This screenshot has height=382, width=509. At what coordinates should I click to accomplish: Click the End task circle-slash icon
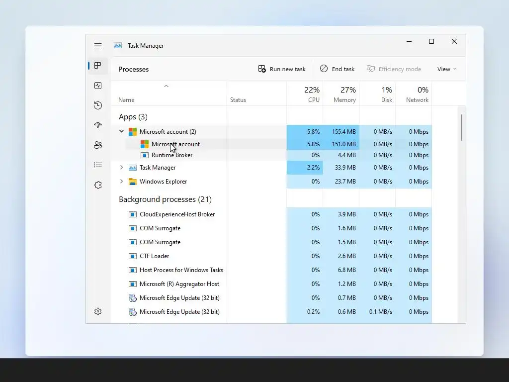(324, 69)
